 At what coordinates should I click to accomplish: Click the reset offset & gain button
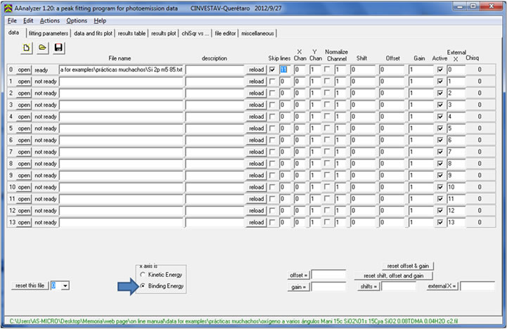[x=407, y=266]
